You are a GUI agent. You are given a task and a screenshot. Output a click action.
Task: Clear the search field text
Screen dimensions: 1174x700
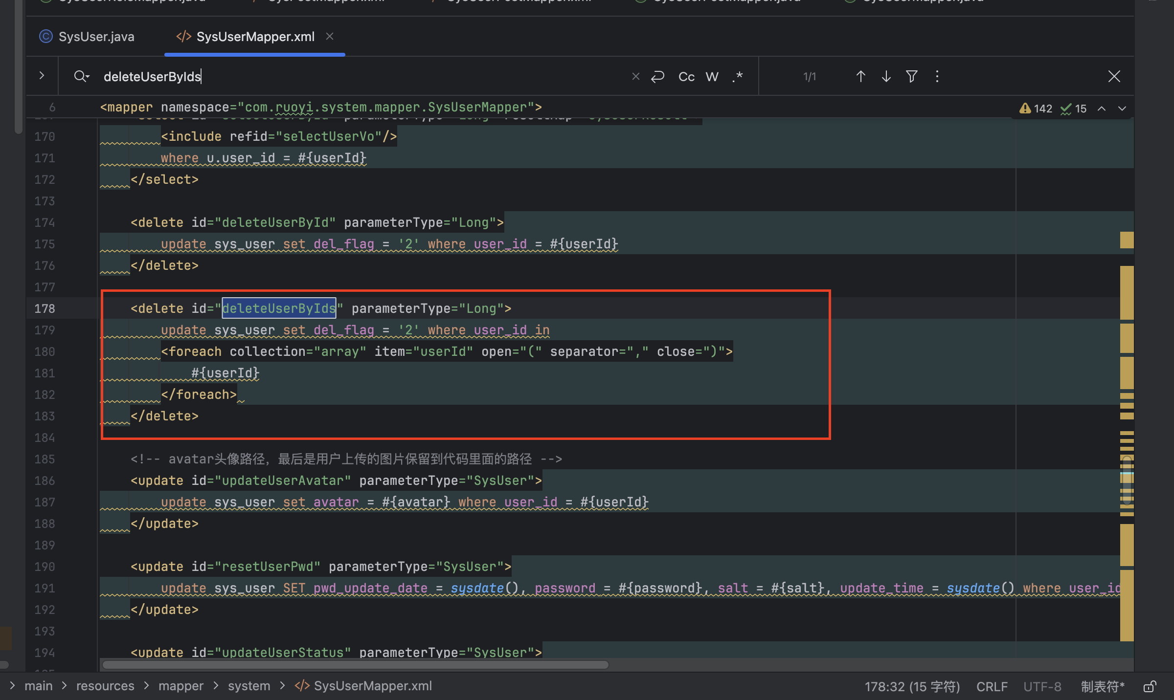tap(635, 76)
